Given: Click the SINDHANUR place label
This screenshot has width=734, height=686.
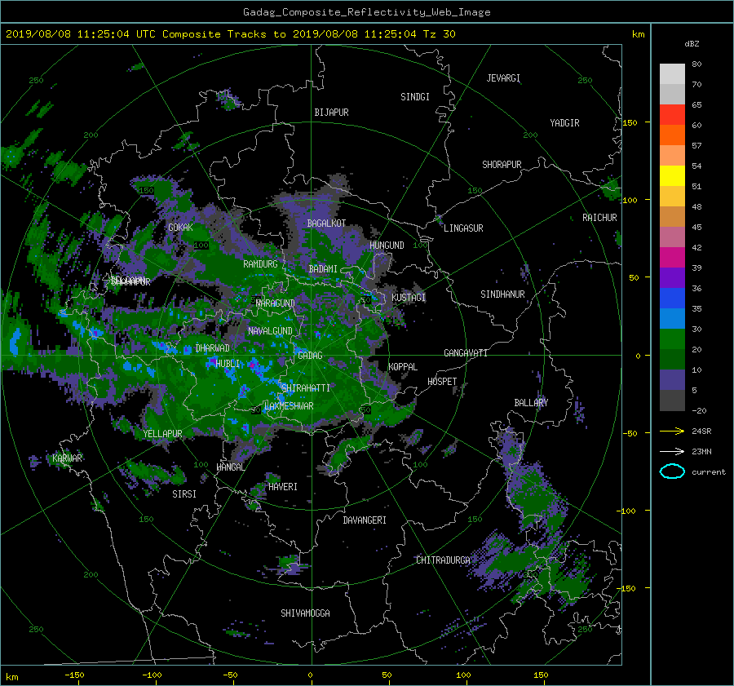Looking at the screenshot, I should (x=502, y=294).
